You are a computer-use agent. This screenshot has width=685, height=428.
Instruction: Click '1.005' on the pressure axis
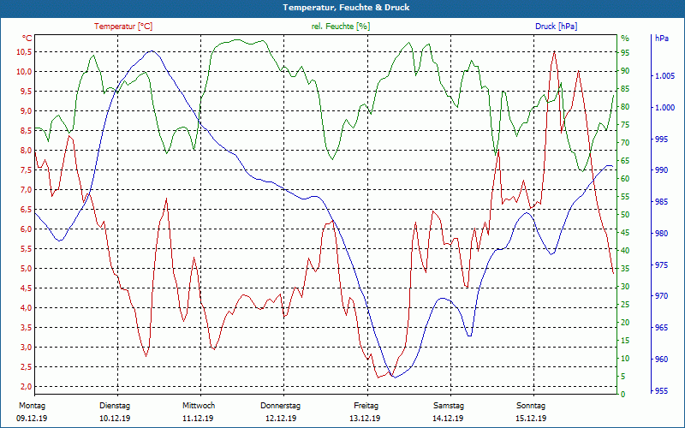664,76
